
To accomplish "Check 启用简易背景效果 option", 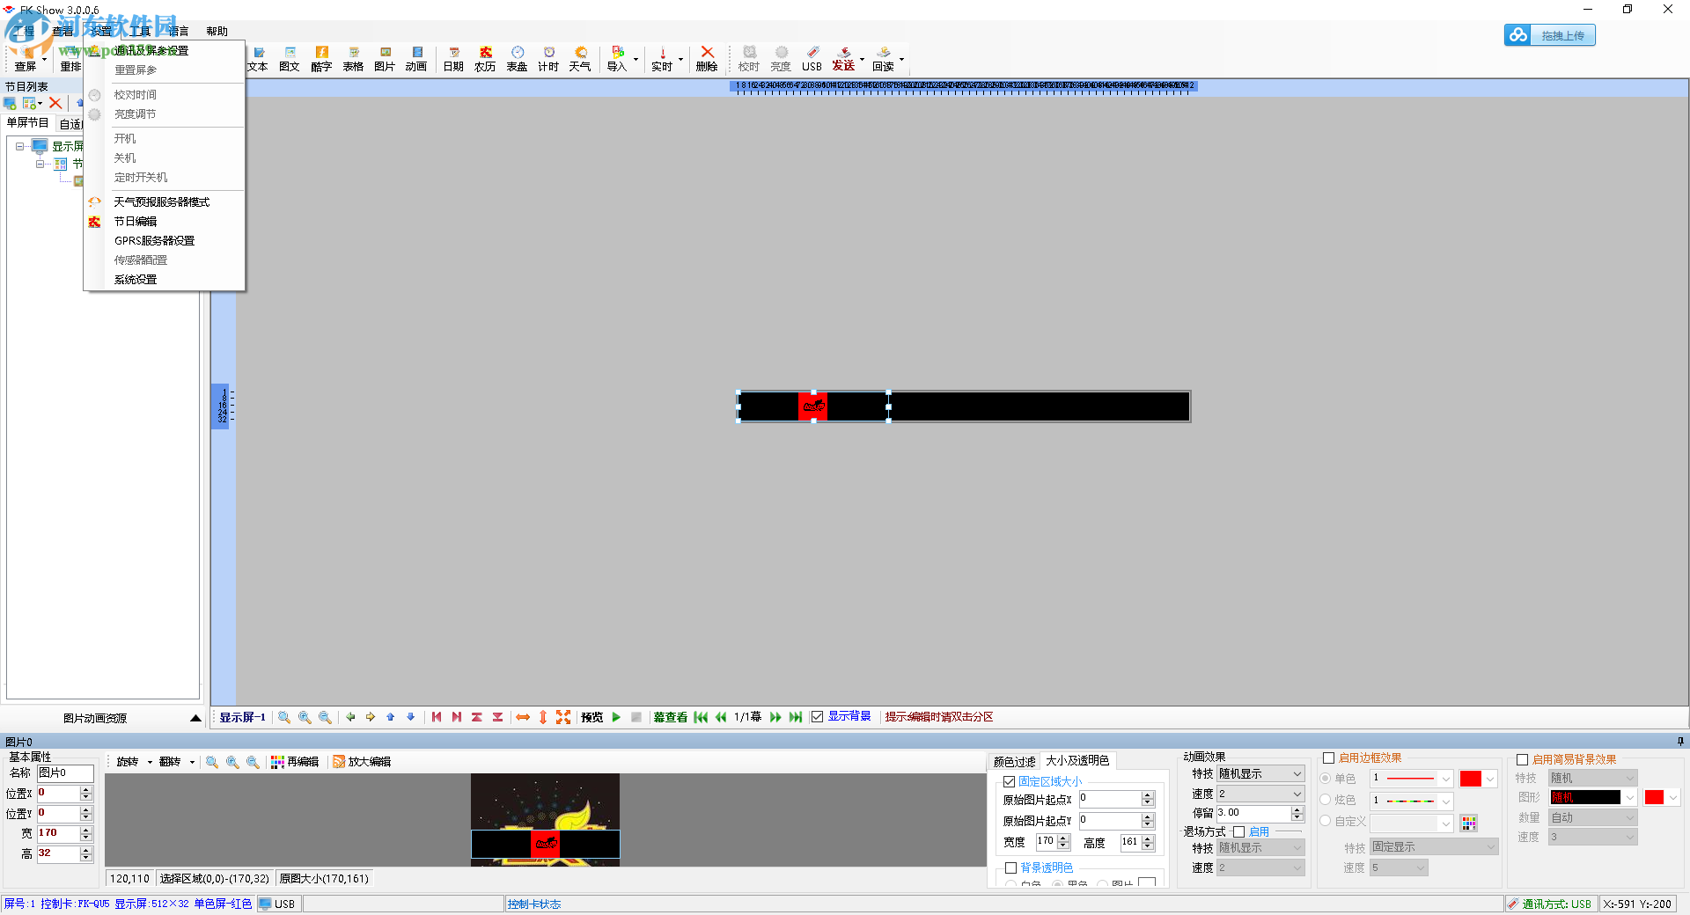I will click(x=1522, y=759).
